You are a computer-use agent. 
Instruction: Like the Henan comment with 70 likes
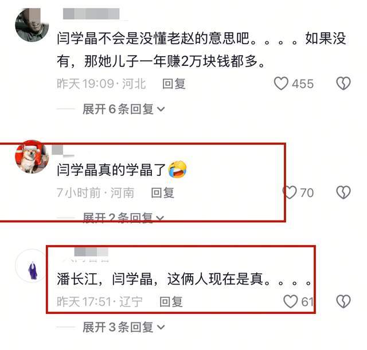[x=290, y=192]
